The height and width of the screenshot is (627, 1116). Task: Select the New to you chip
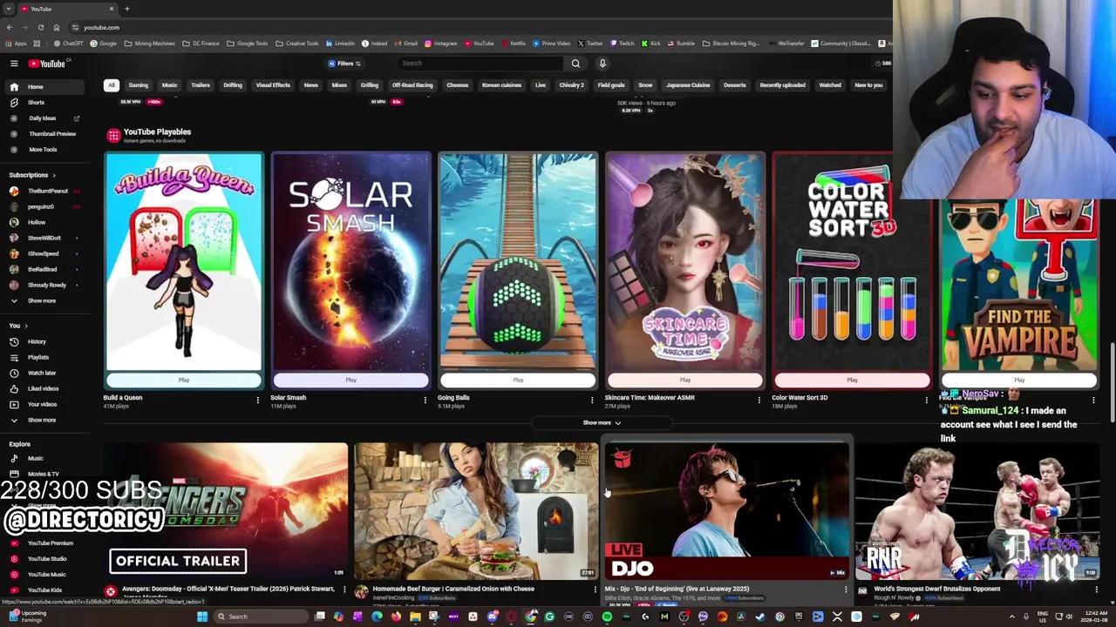[x=868, y=85]
